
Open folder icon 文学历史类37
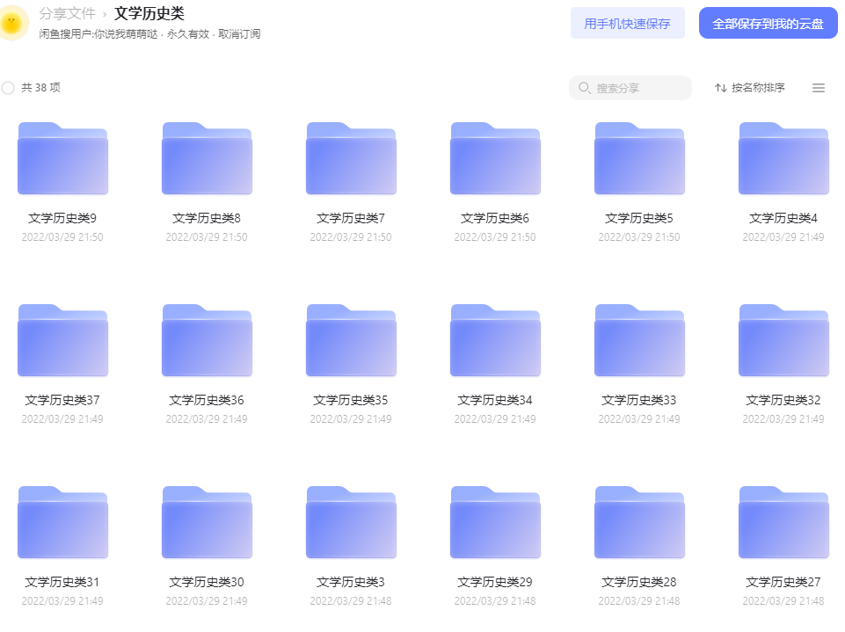coord(62,340)
